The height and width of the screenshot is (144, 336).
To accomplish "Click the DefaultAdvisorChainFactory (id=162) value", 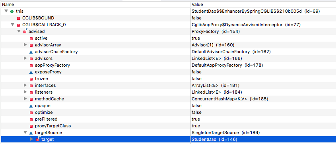I will (231, 52).
